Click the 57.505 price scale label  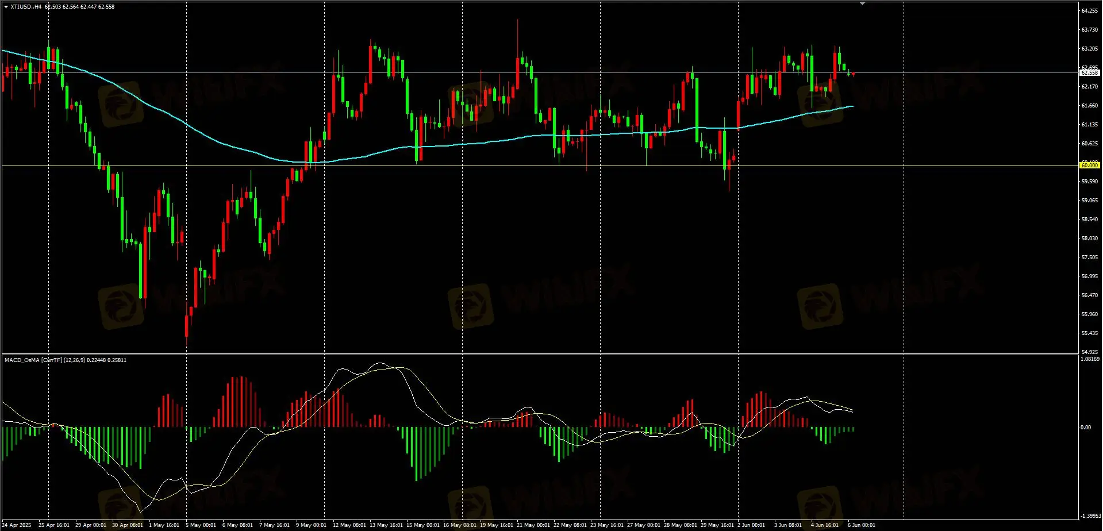coord(1090,257)
